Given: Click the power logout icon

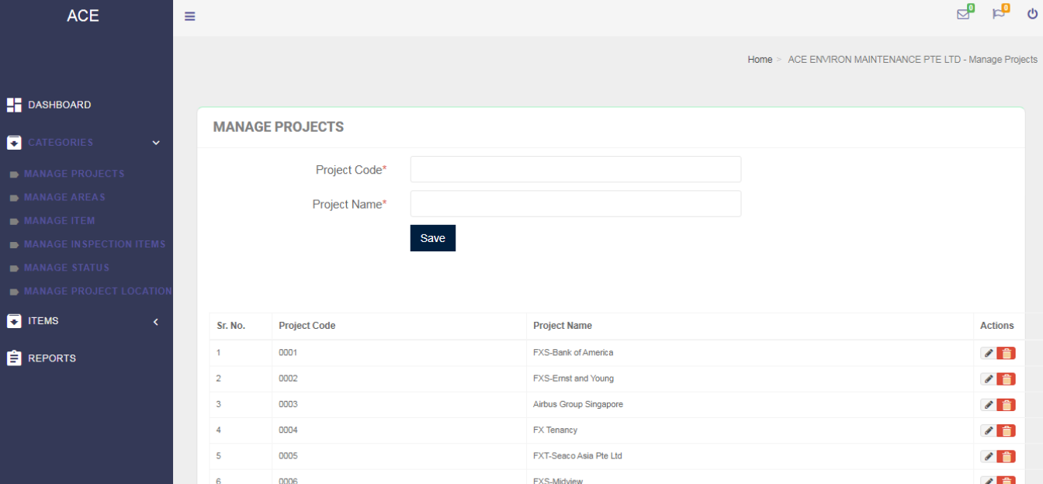Looking at the screenshot, I should pos(1032,14).
